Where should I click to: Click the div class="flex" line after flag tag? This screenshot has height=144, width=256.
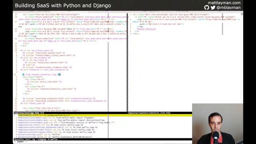pos(33,77)
